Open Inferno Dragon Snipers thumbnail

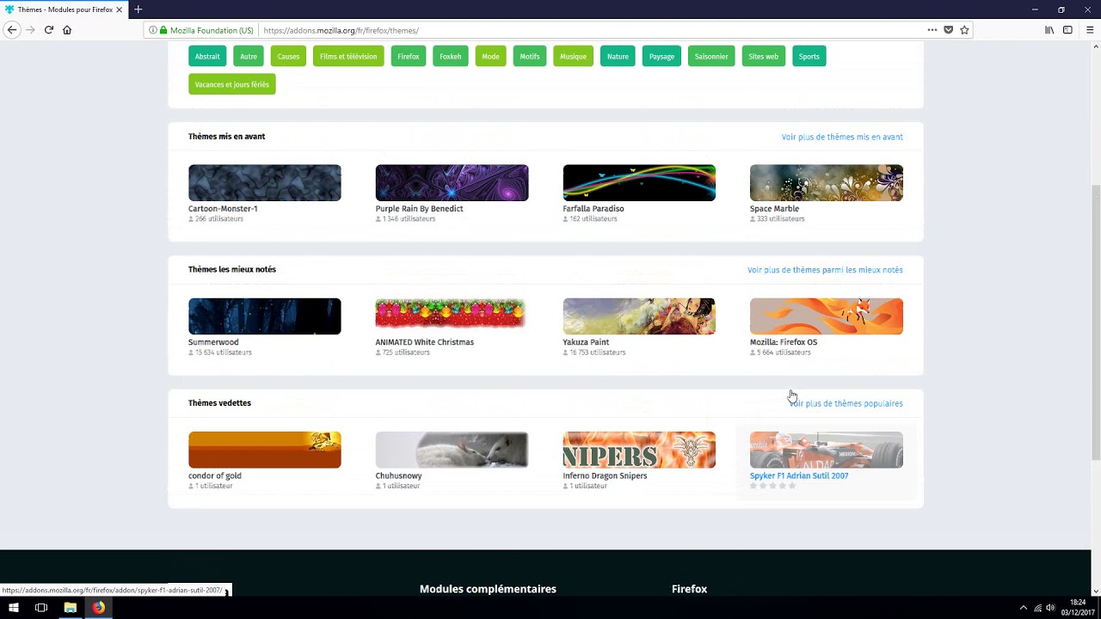[x=639, y=450]
